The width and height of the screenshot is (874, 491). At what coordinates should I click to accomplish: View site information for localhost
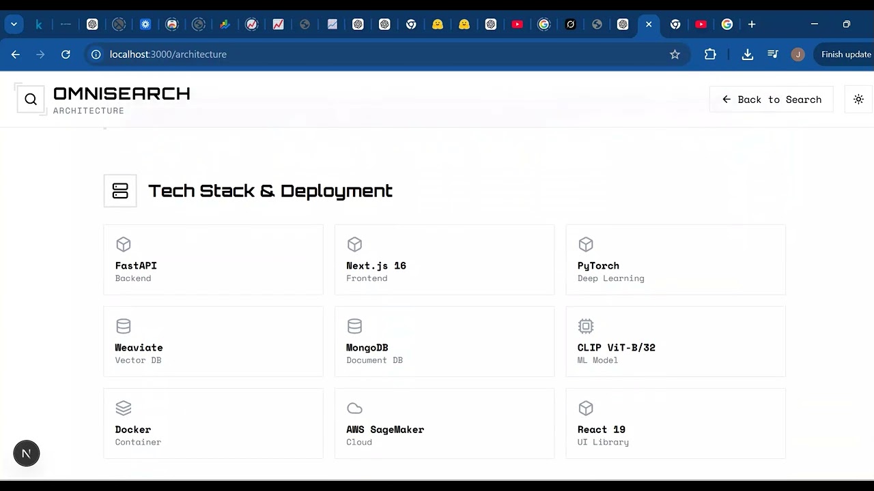[x=96, y=55]
